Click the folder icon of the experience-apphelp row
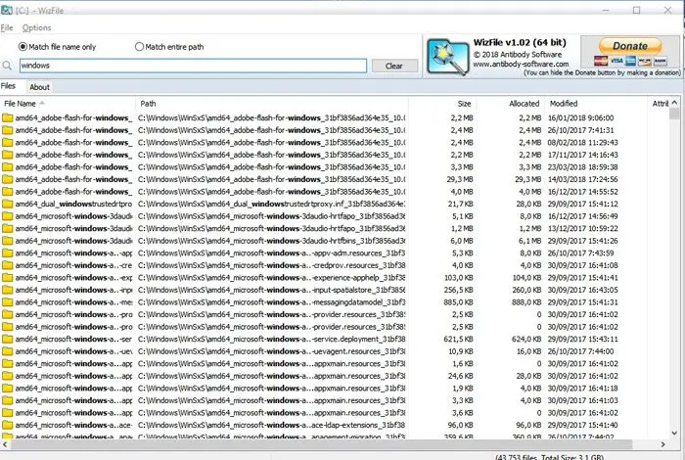This screenshot has height=460, width=685. pyautogui.click(x=7, y=277)
